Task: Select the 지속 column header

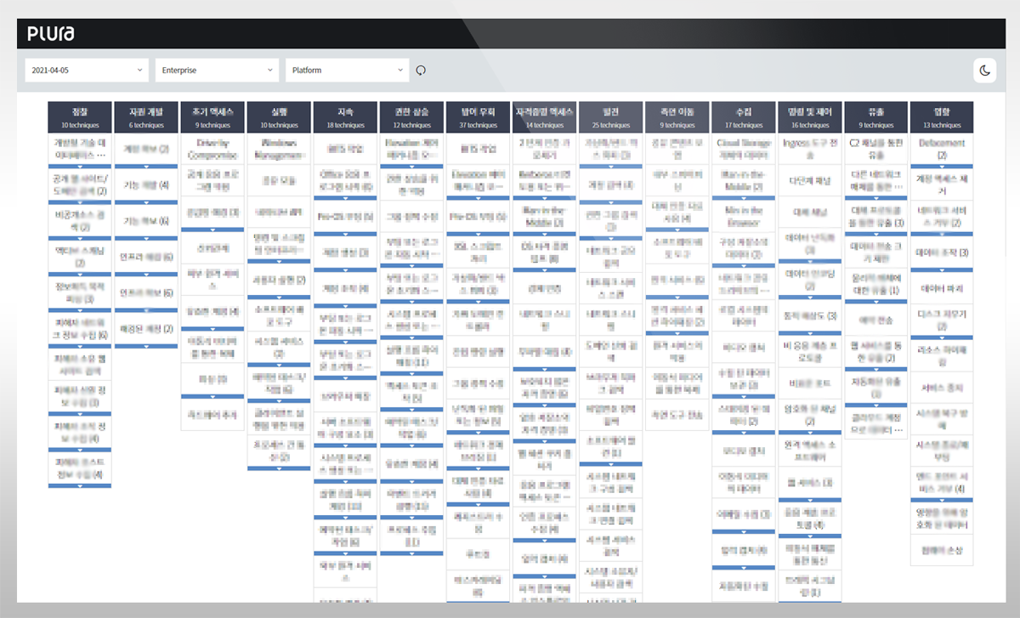Action: pos(345,117)
